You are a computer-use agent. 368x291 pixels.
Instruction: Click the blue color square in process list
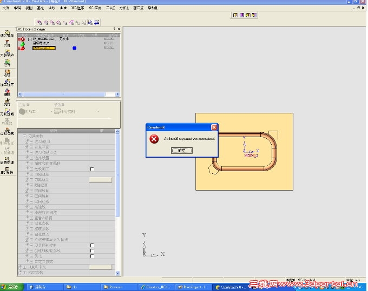click(x=74, y=48)
